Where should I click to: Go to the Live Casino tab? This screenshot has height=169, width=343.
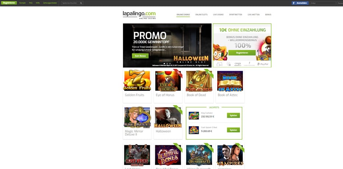(218, 15)
